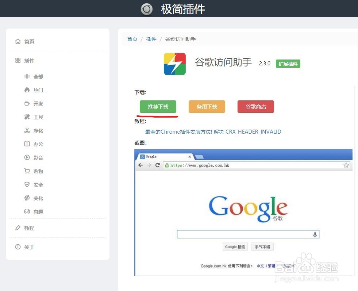Open 关于 in the sidebar
Image resolution: width=358 pixels, height=291 pixels.
29,247
